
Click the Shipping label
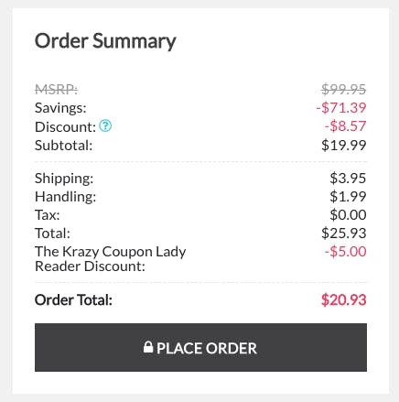coord(64,179)
